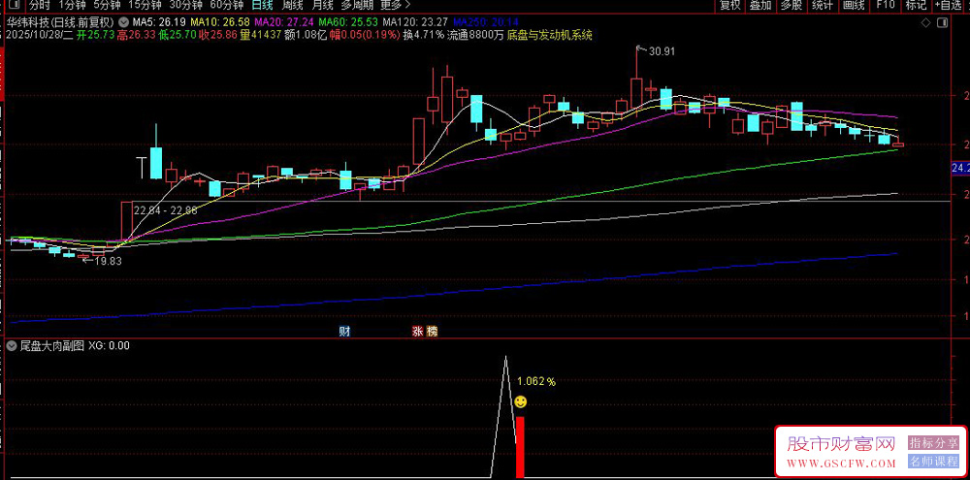970x480 pixels.
Task: Click the XG: 0.00 value
Action: [x=110, y=346]
